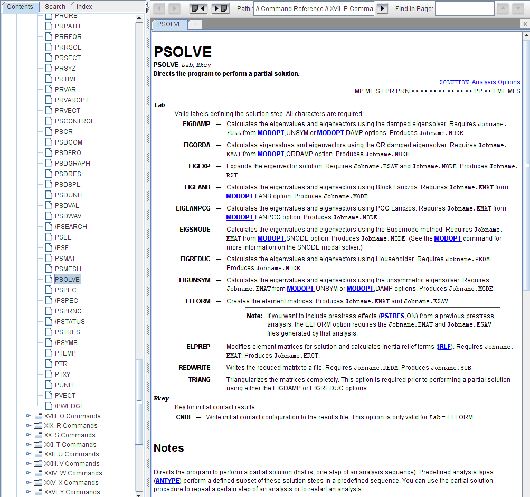
Task: Open the PSTRES link in the Note
Action: click(393, 316)
